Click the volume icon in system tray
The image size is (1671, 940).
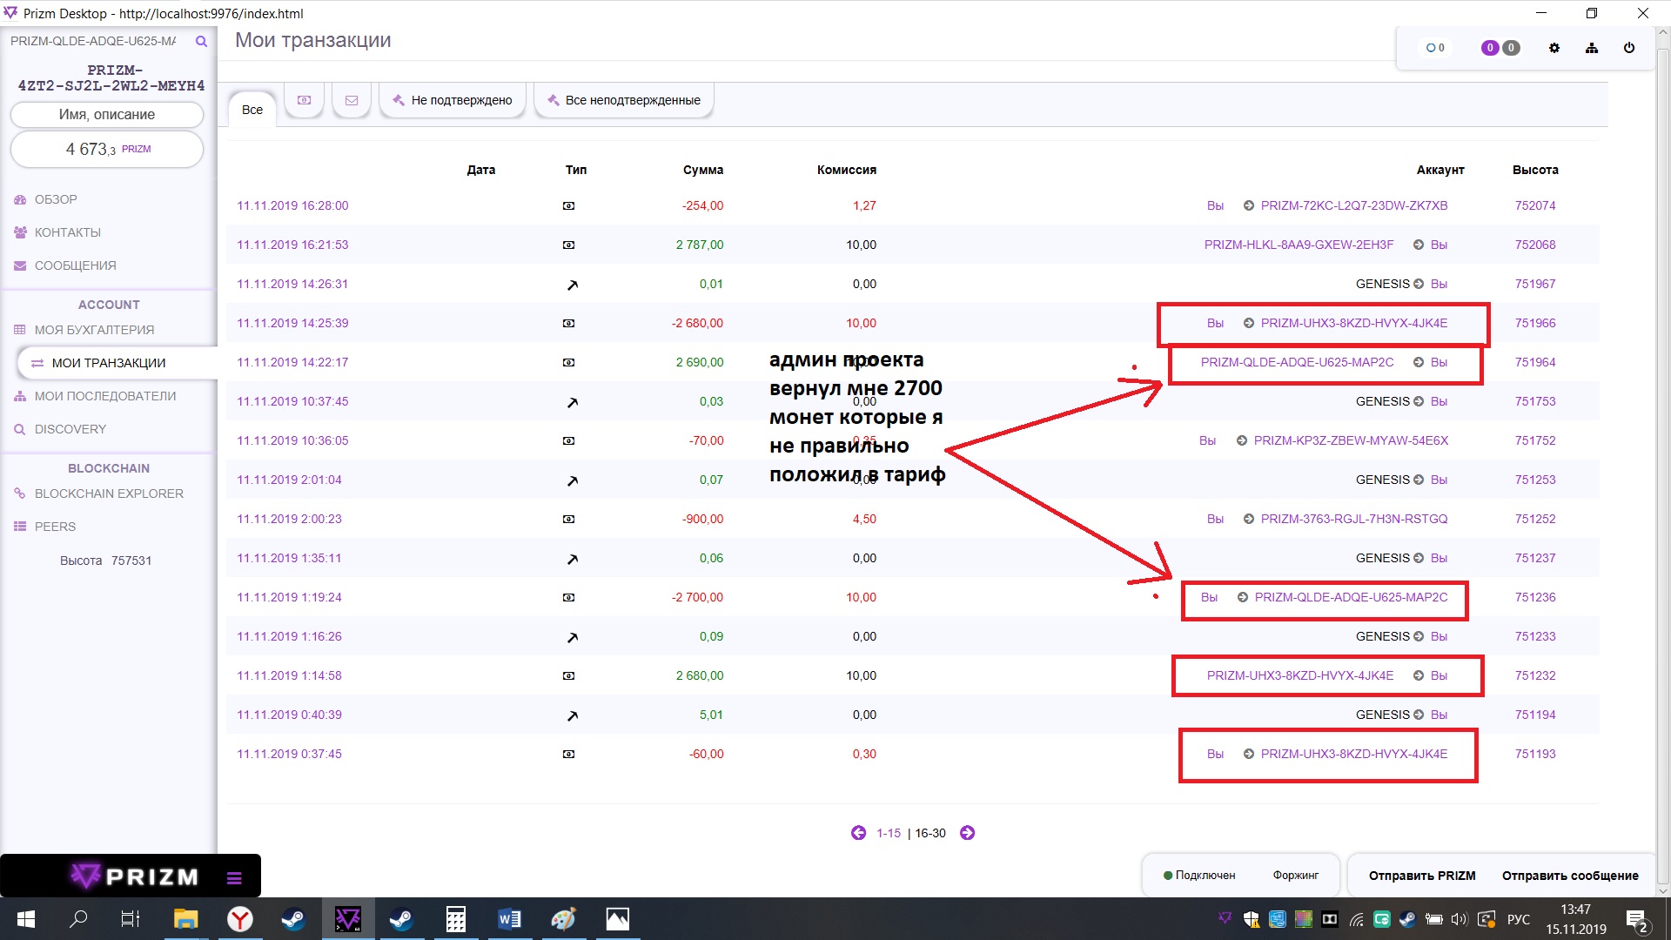point(1459,919)
